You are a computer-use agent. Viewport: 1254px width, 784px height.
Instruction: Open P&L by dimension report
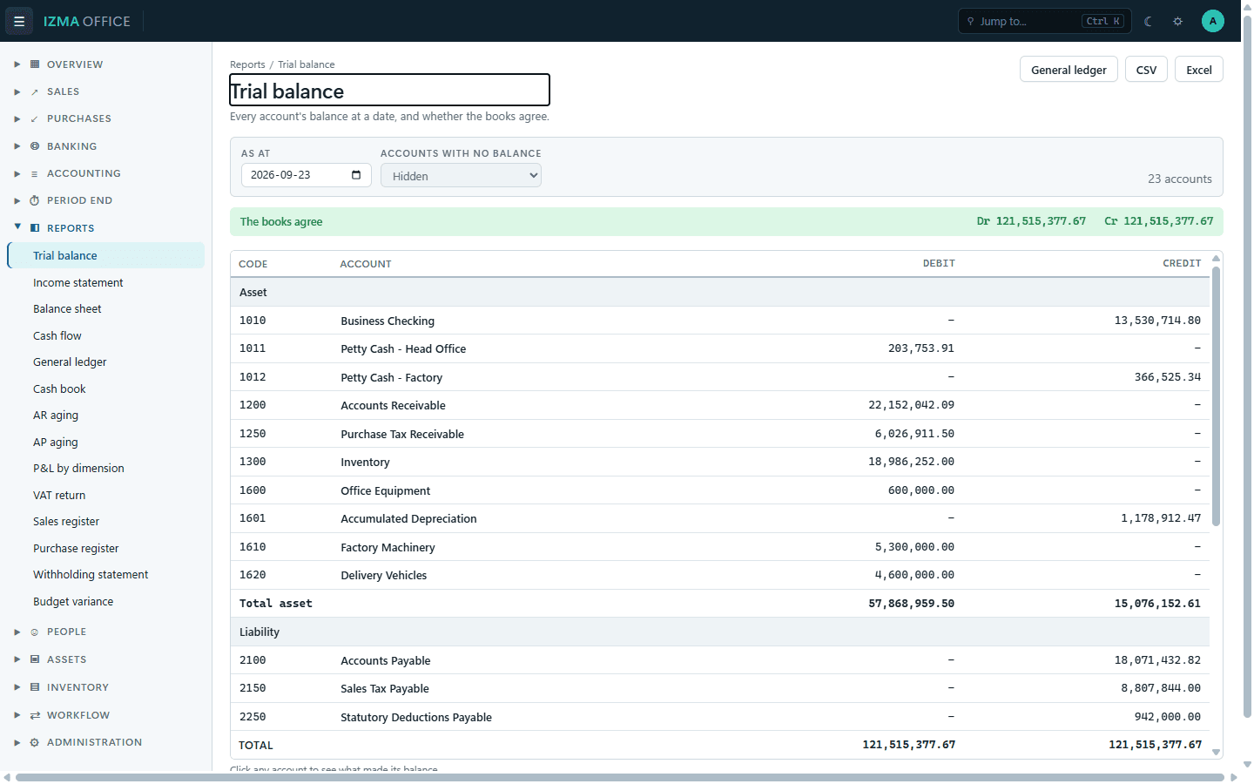pos(105,469)
